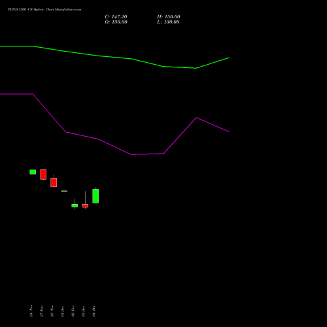Click the close value C: 147.20
The width and height of the screenshot is (327, 327).
(x=116, y=17)
